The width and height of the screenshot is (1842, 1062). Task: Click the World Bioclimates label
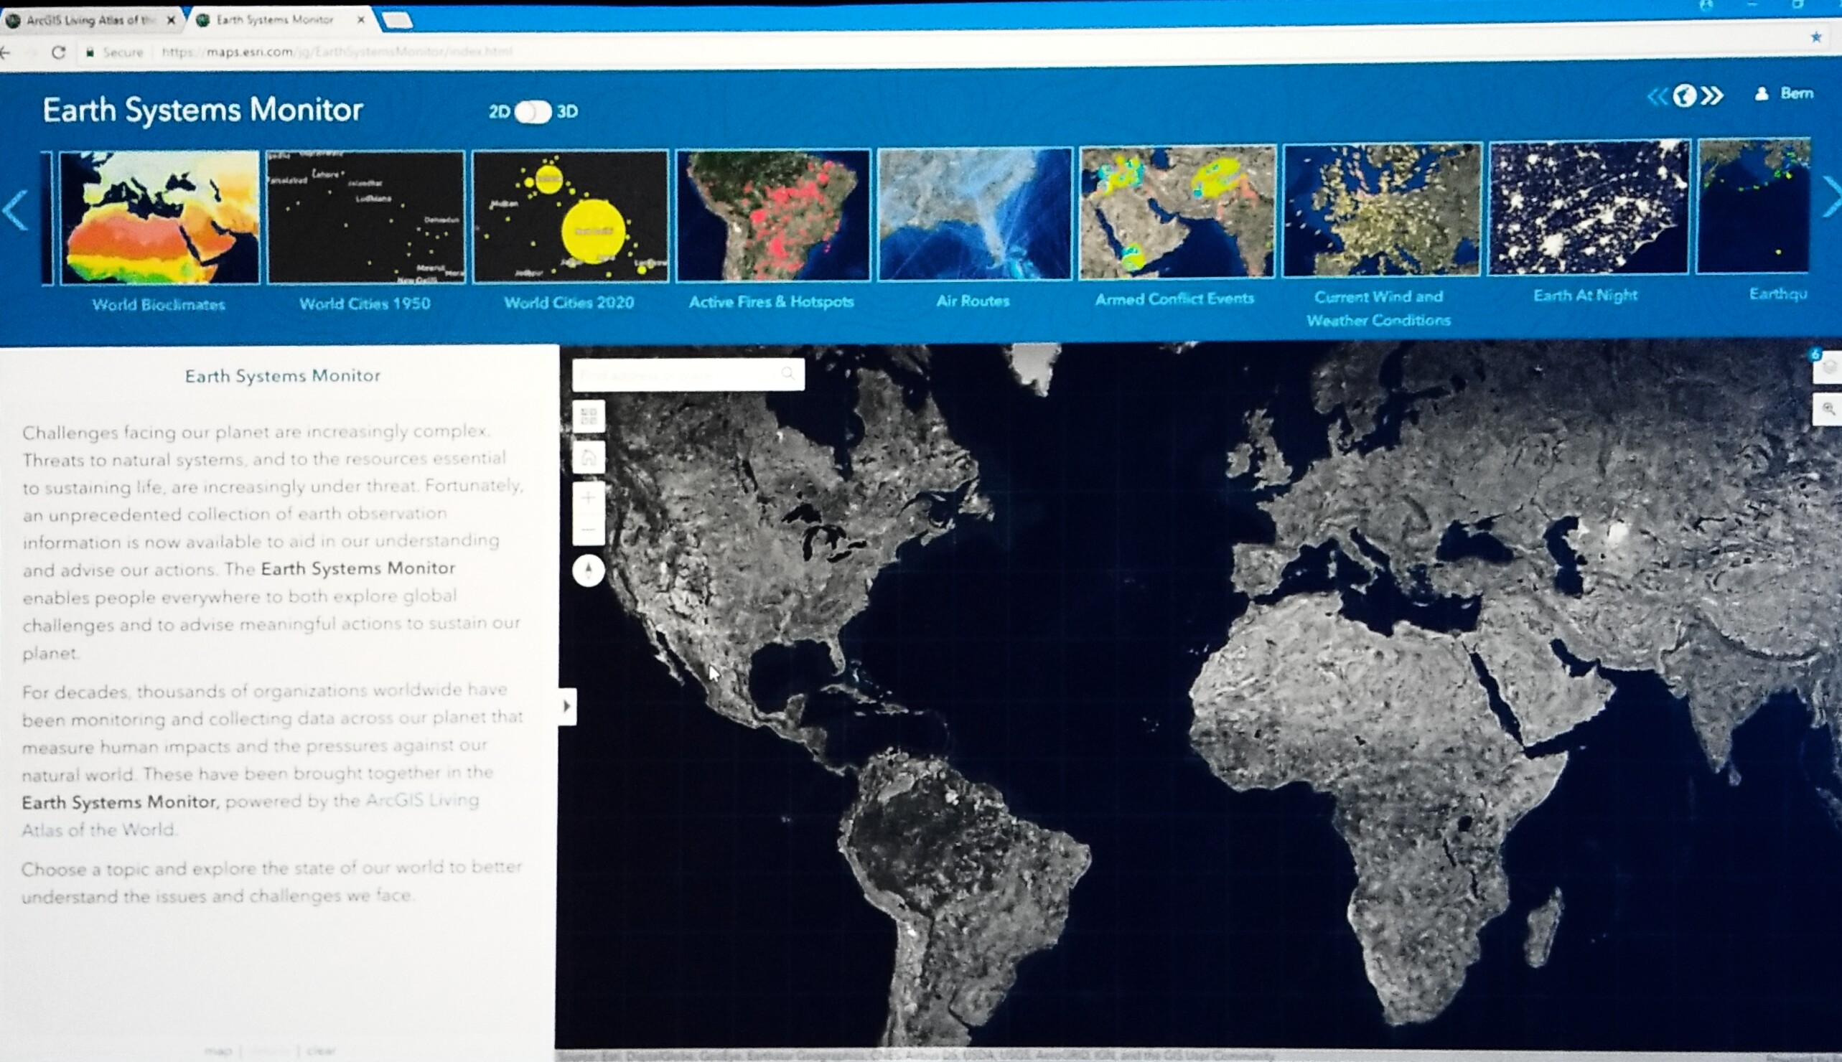(x=159, y=305)
